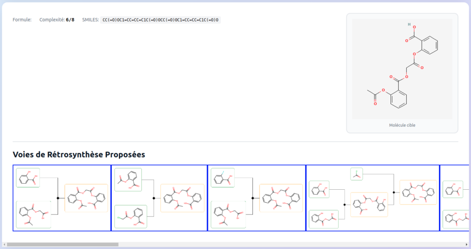Click the scrollbar right arrow
This screenshot has width=471, height=249.
(466, 244)
